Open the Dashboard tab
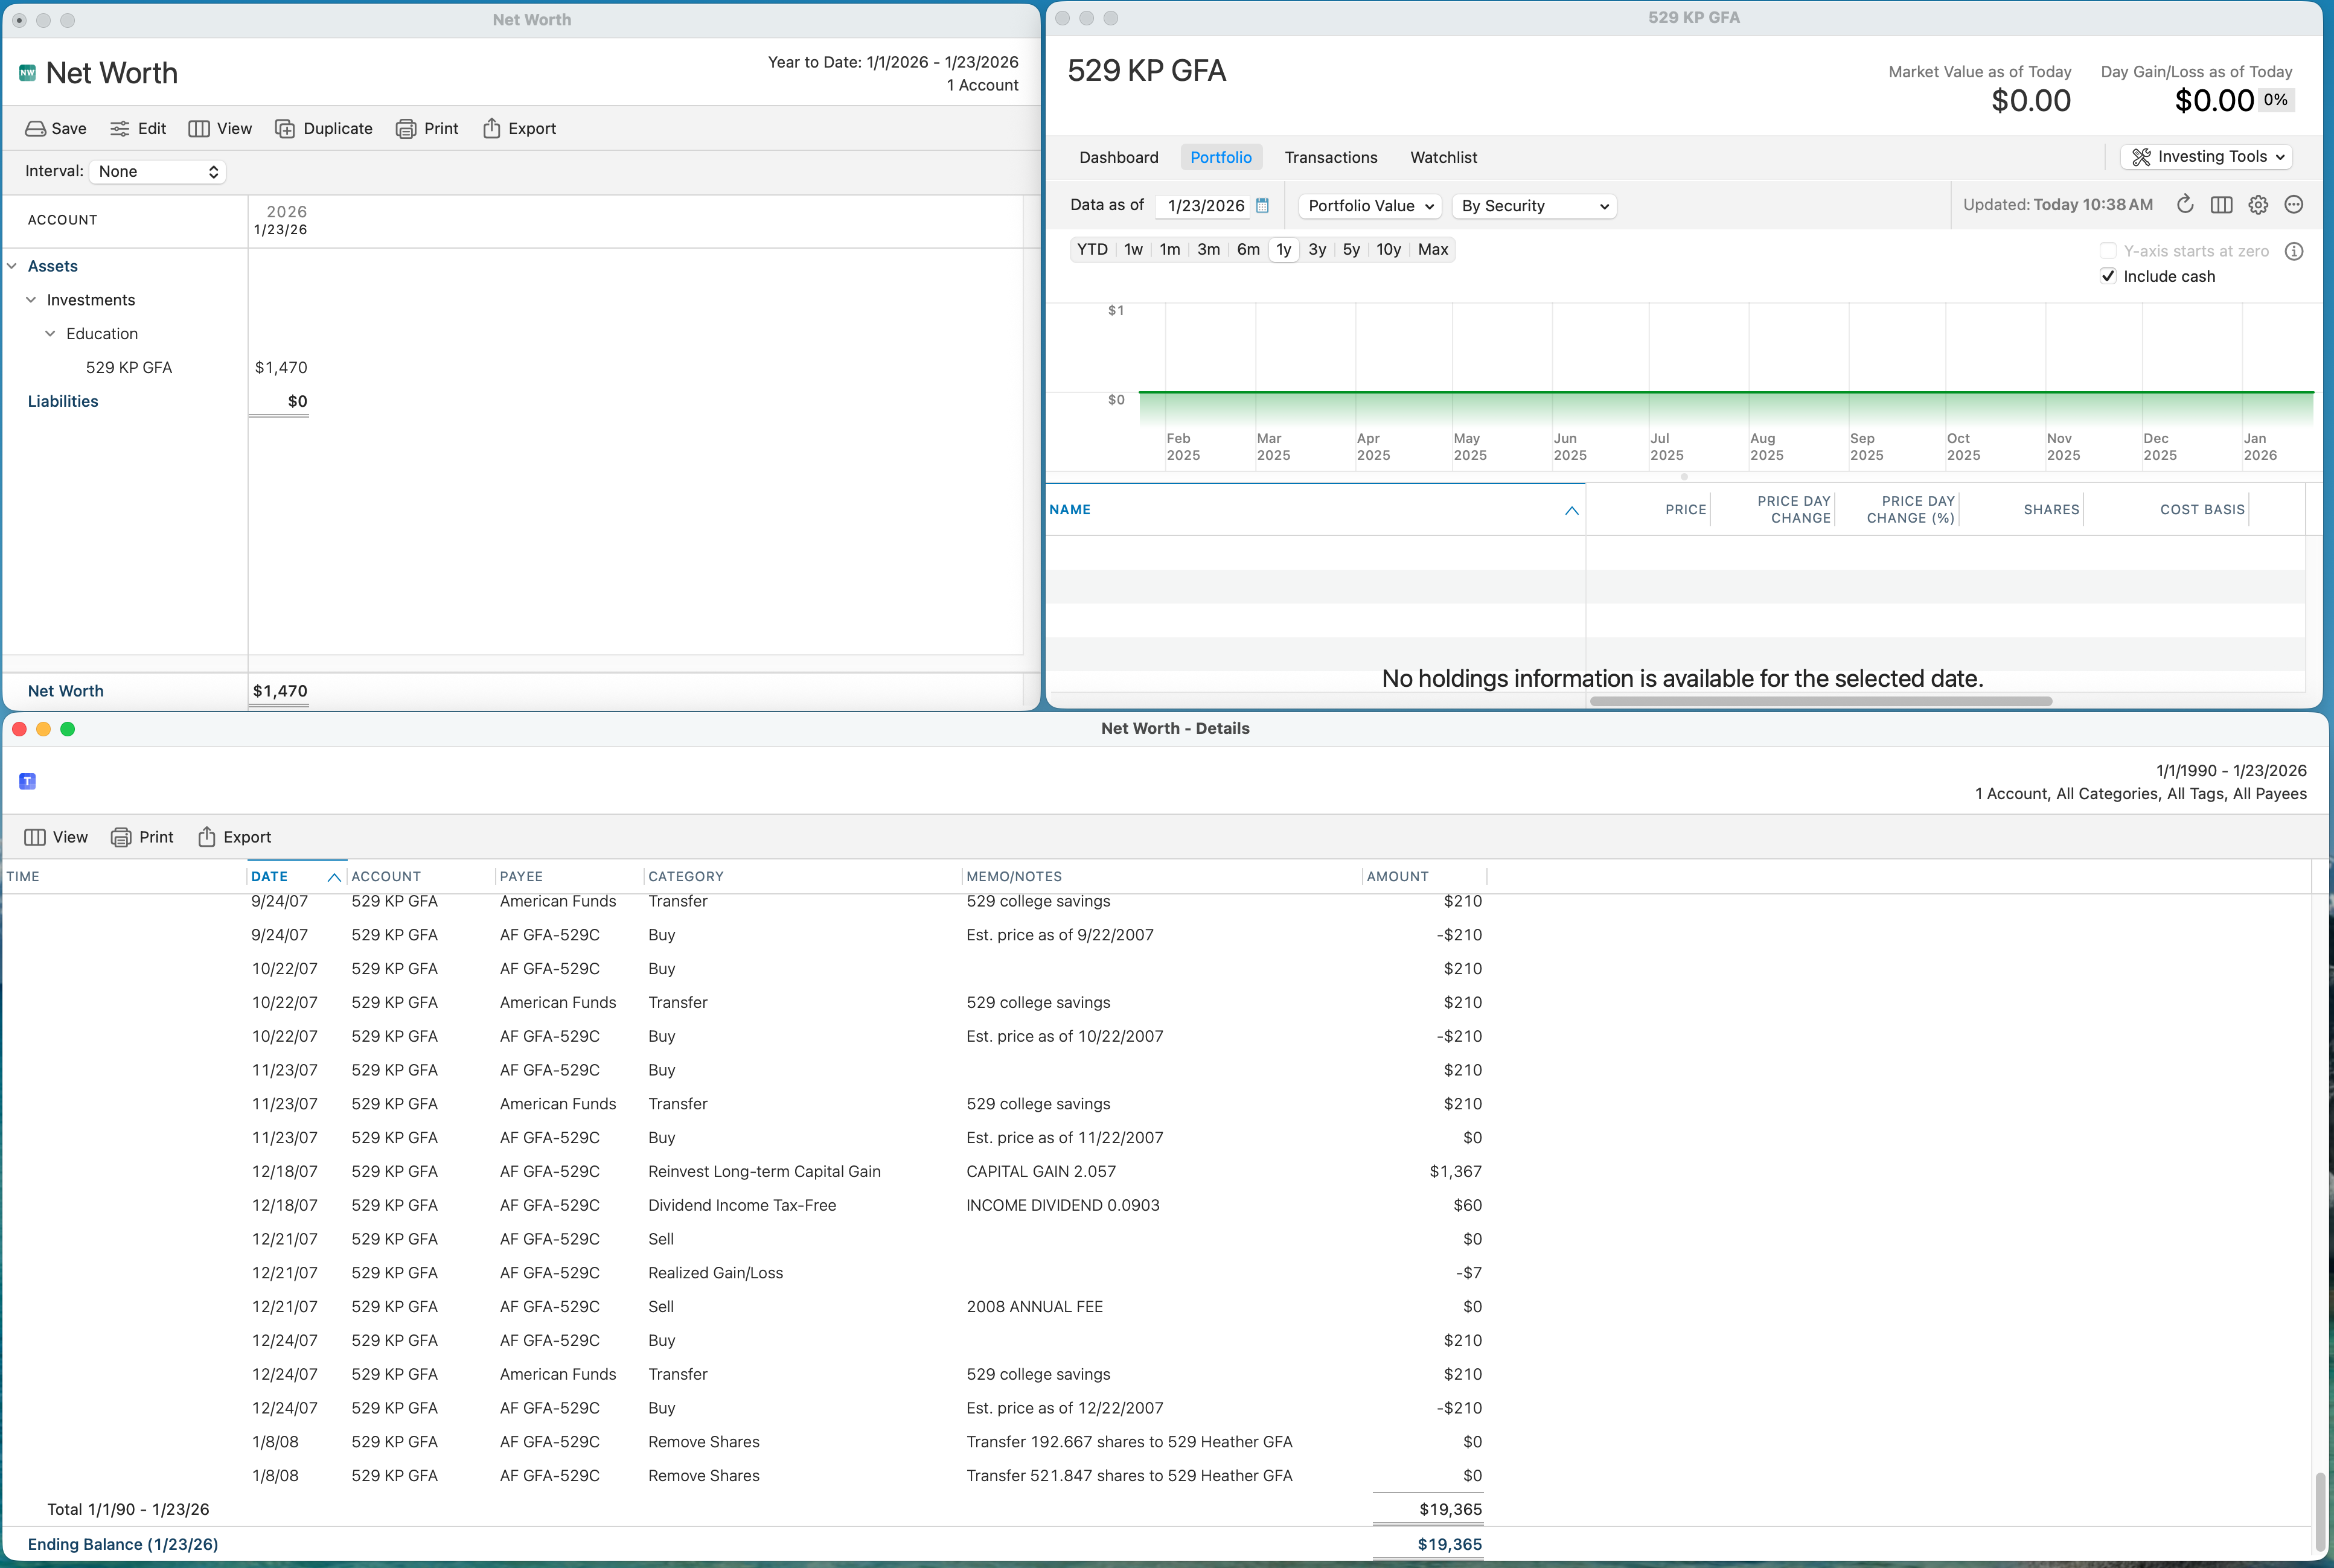Image resolution: width=2334 pixels, height=1568 pixels. [x=1118, y=158]
